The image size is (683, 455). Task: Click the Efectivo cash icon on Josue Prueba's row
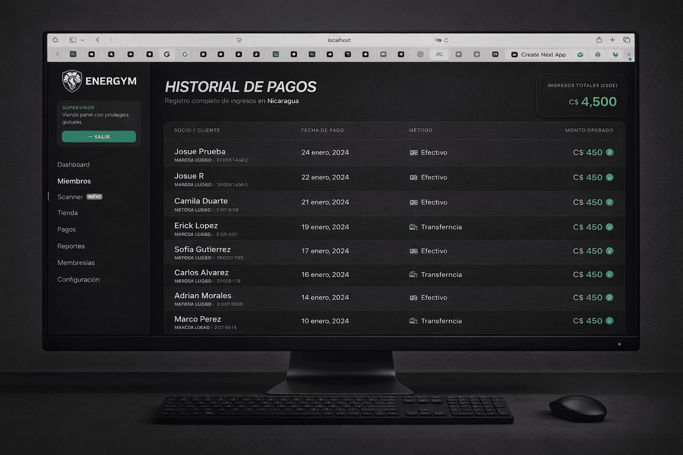pyautogui.click(x=414, y=152)
